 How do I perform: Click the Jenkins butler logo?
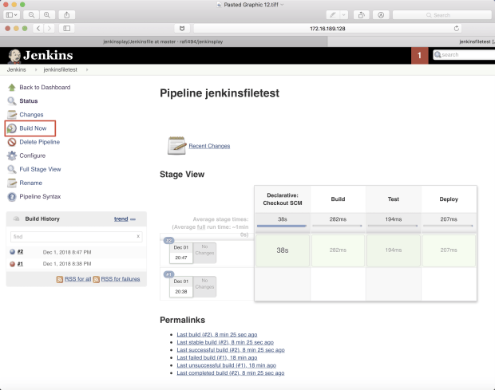tap(14, 56)
